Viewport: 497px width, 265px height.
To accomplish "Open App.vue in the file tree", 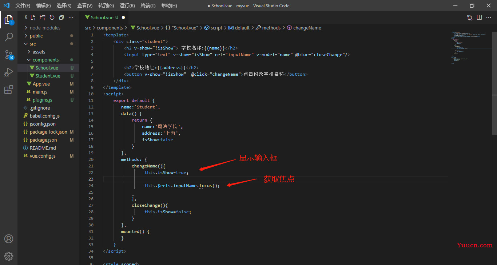I will 48,84.
